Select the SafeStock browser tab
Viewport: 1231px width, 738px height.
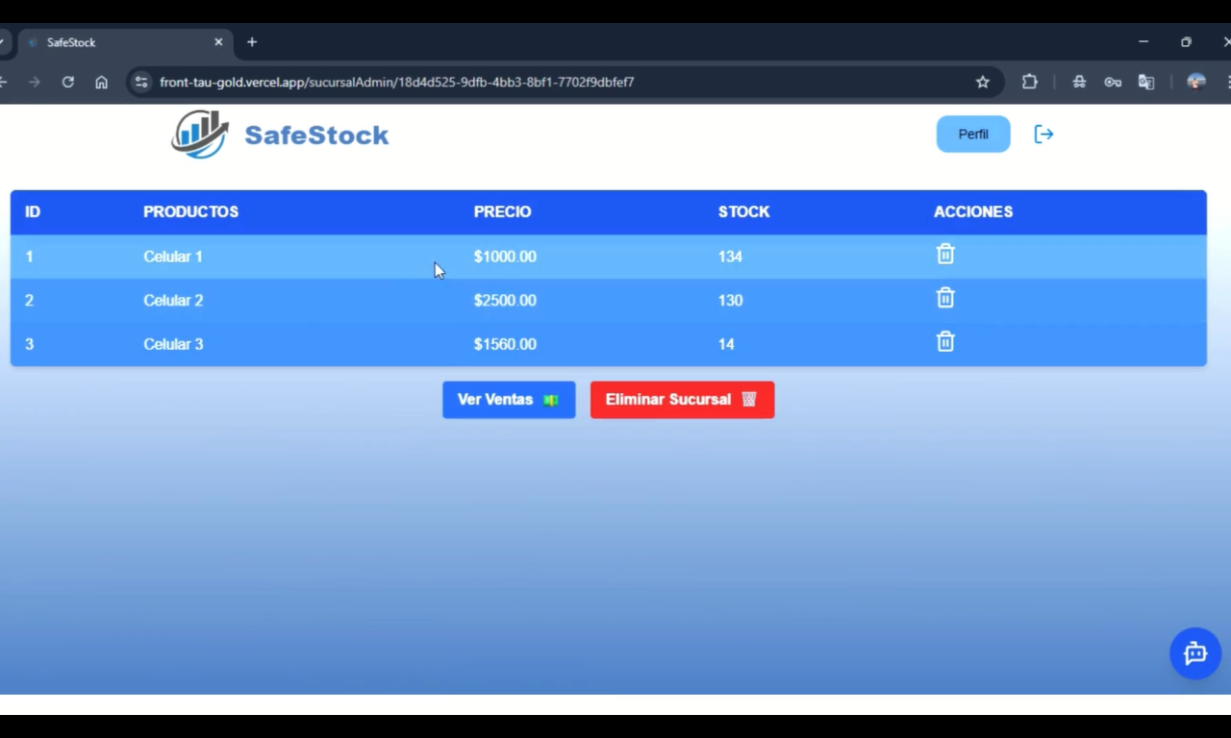coord(115,42)
